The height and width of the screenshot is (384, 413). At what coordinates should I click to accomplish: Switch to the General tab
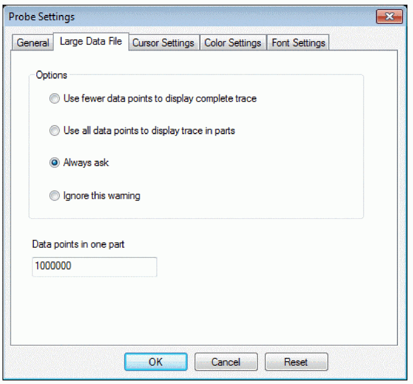pos(33,43)
